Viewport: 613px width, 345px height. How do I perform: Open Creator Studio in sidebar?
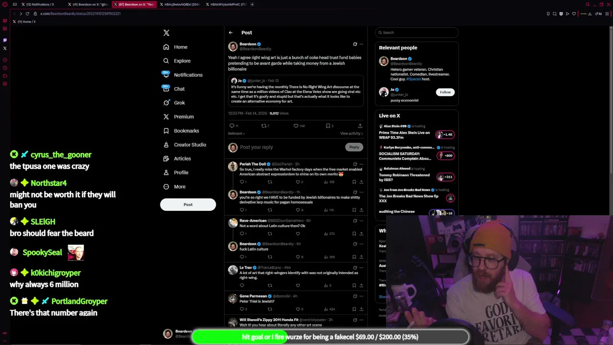tap(184, 145)
